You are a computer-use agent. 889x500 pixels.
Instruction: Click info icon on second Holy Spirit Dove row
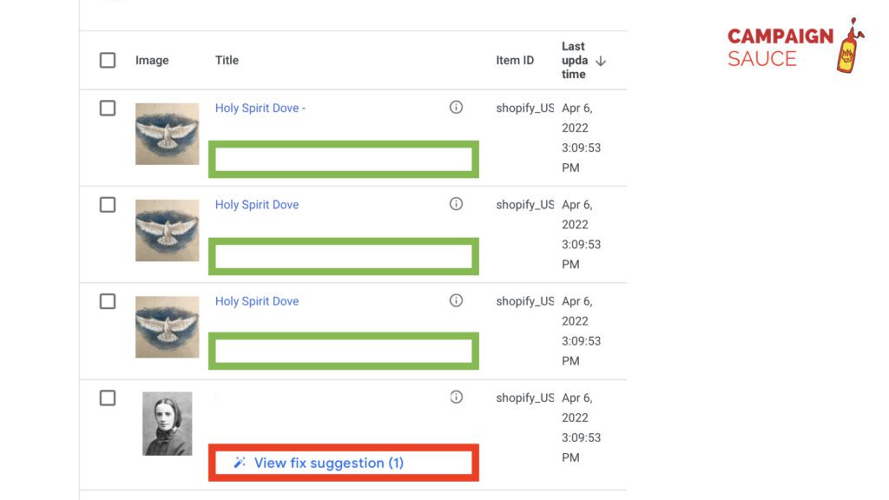click(456, 203)
